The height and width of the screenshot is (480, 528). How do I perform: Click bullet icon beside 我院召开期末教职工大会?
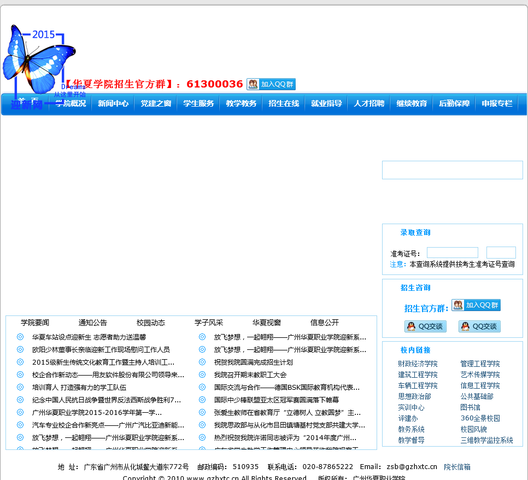(x=202, y=374)
